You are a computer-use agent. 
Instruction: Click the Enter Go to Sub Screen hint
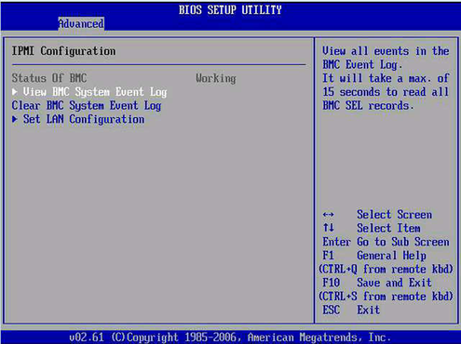tap(386, 242)
